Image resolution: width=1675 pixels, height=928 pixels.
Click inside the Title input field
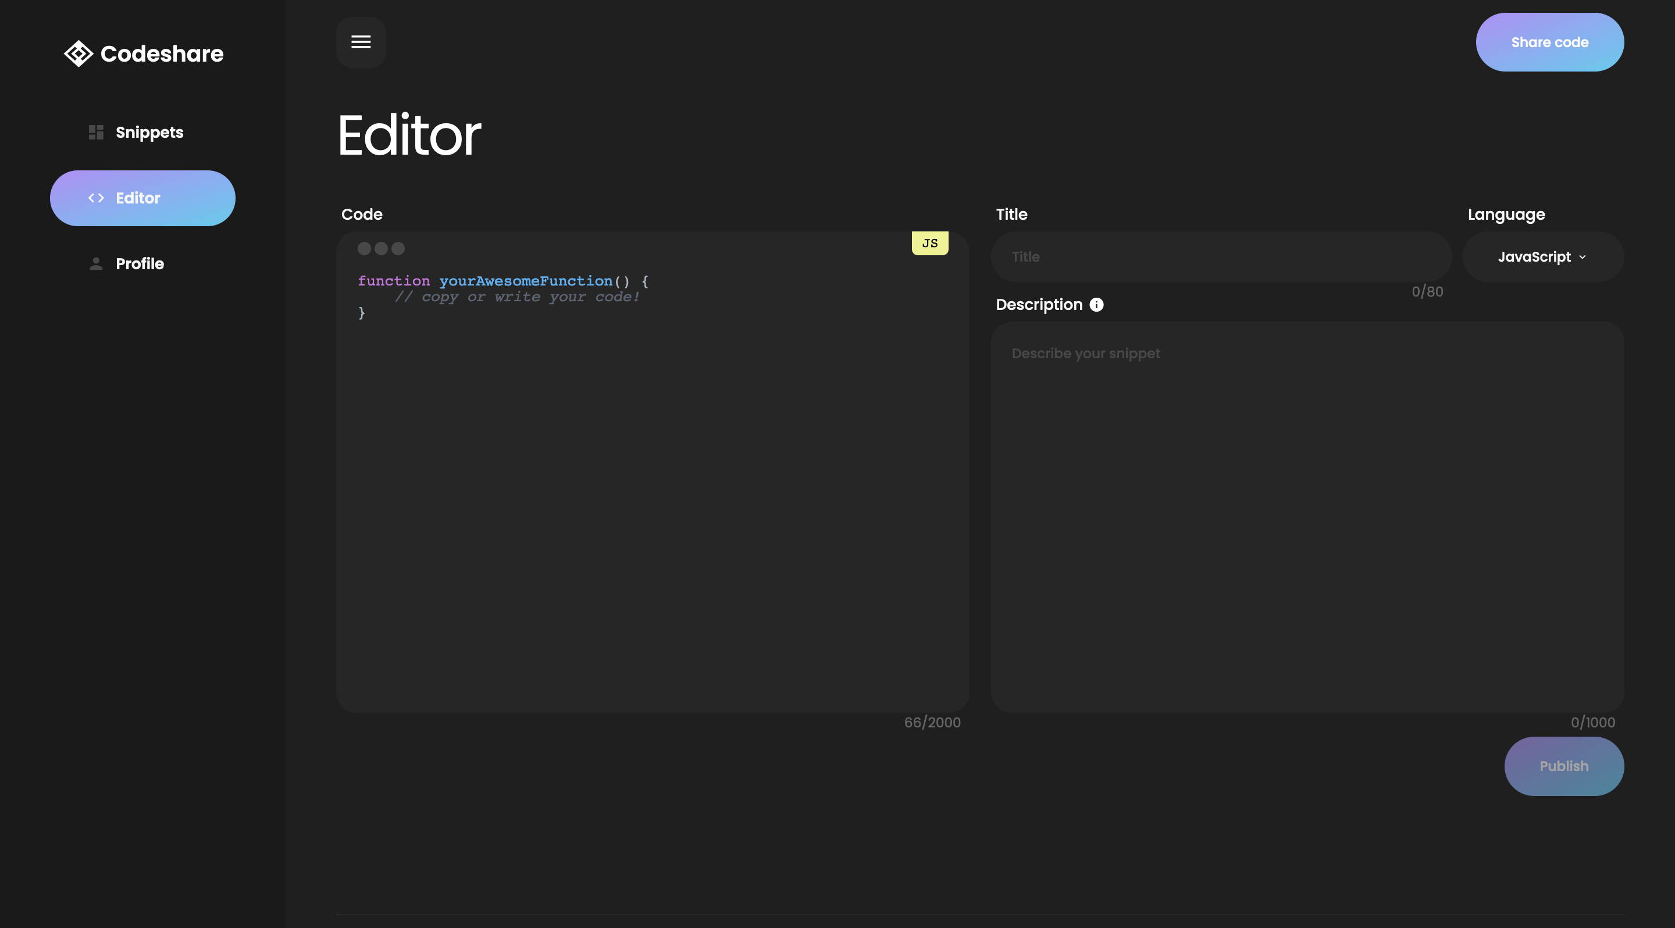coord(1221,256)
